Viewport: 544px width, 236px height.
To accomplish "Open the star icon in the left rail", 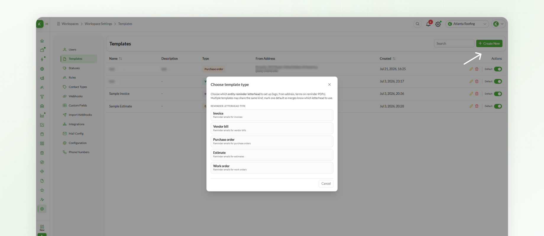I will pos(42,190).
